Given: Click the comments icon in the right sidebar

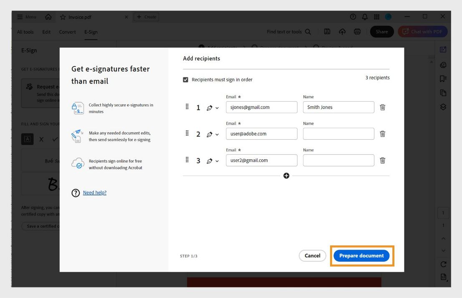Looking at the screenshot, I should [443, 65].
